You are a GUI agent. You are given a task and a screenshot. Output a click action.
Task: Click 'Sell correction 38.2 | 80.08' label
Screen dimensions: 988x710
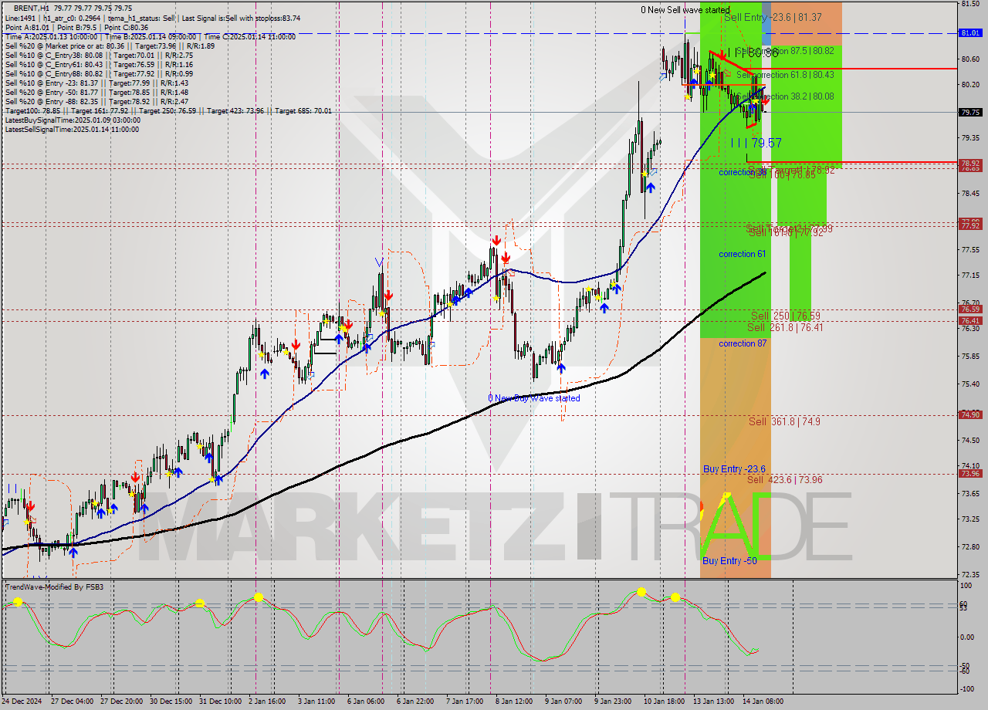785,96
